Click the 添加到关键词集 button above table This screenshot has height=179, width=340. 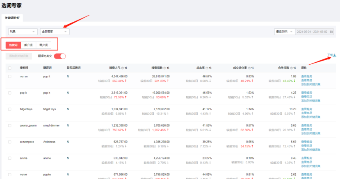(x=20, y=56)
